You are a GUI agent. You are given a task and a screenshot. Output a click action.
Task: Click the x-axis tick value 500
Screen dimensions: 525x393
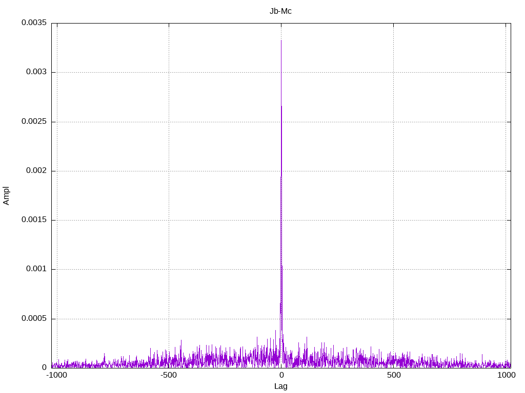click(x=394, y=375)
